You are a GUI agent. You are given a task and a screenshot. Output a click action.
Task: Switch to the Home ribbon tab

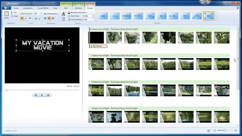tap(16, 8)
